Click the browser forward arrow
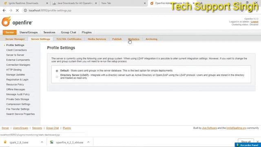 click(x=11, y=10)
